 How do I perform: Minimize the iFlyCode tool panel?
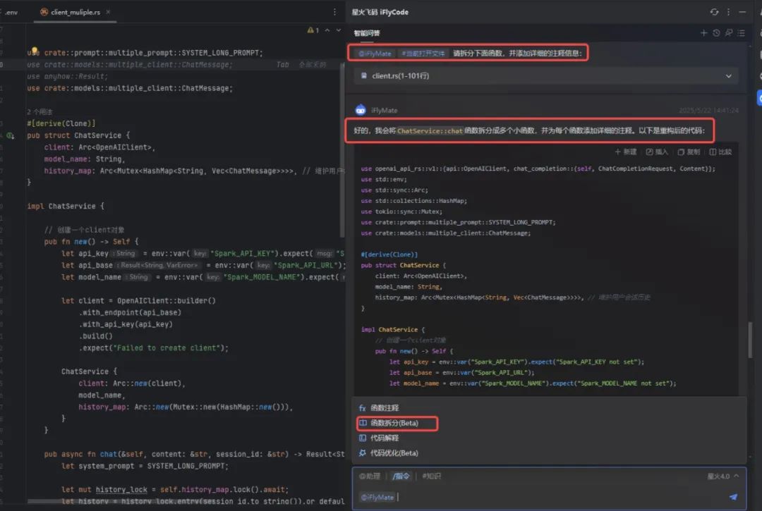pos(742,12)
